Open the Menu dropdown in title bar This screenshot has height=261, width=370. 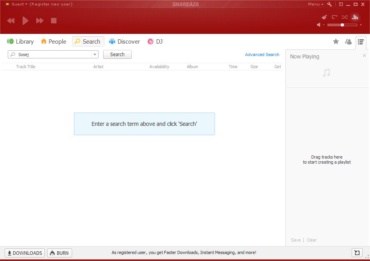pos(315,4)
